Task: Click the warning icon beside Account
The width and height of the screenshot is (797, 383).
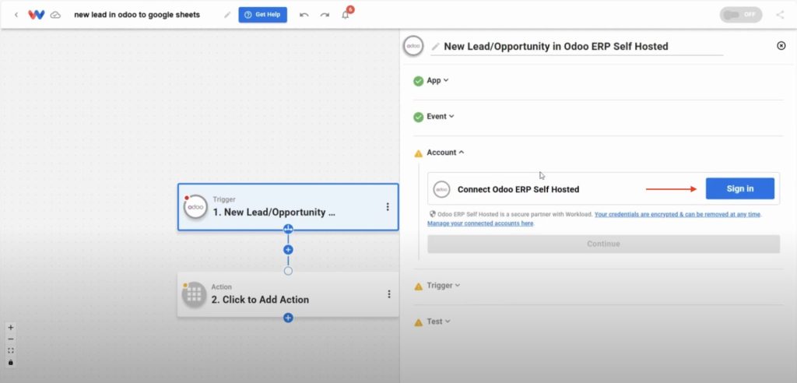Action: coord(418,153)
